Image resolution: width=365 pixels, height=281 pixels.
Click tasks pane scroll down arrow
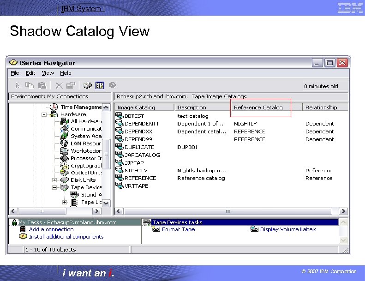pos(343,240)
